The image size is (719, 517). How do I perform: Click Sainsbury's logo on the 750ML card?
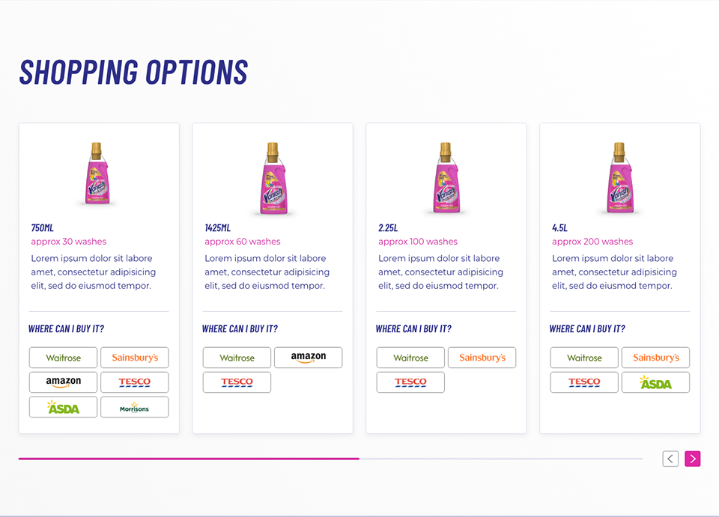(135, 358)
